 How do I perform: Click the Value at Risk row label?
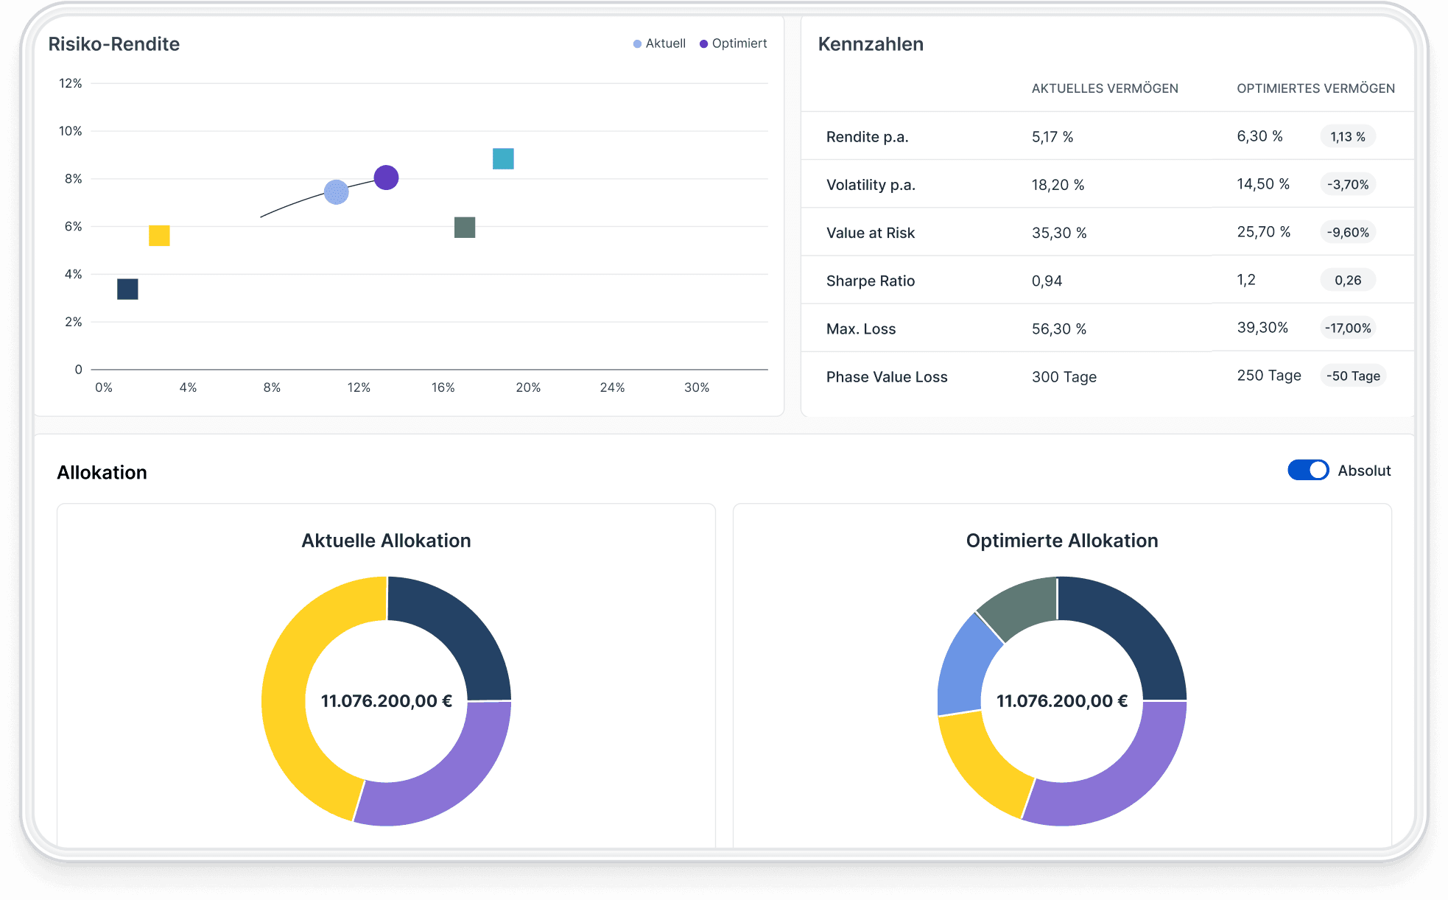pyautogui.click(x=870, y=233)
